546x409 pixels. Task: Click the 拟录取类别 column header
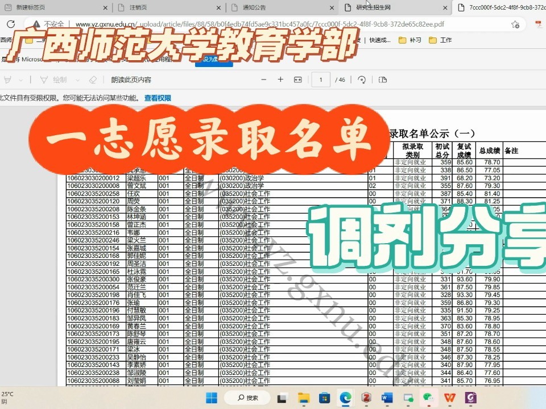(x=413, y=151)
